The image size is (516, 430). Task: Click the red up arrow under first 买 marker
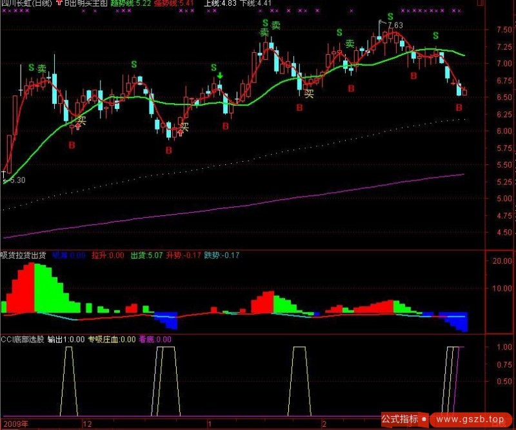(78, 126)
